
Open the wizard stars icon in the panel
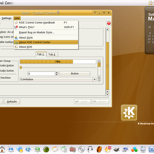point(108,149)
